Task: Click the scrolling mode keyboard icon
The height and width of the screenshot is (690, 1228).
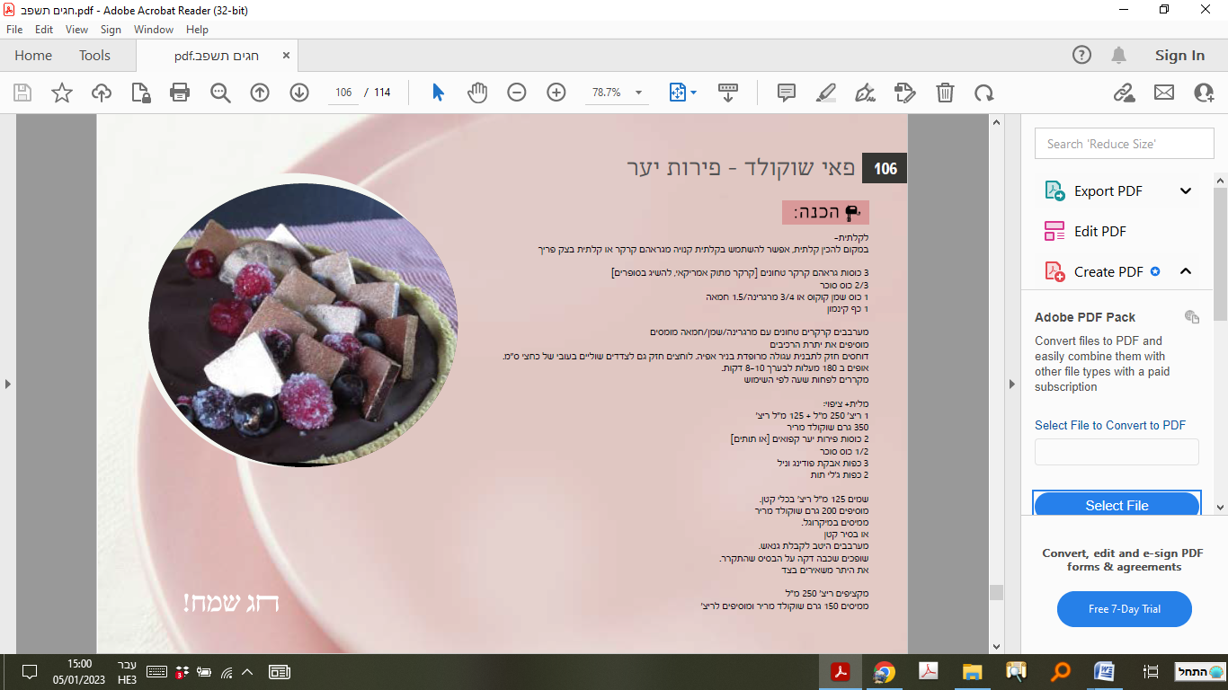Action: [x=728, y=93]
